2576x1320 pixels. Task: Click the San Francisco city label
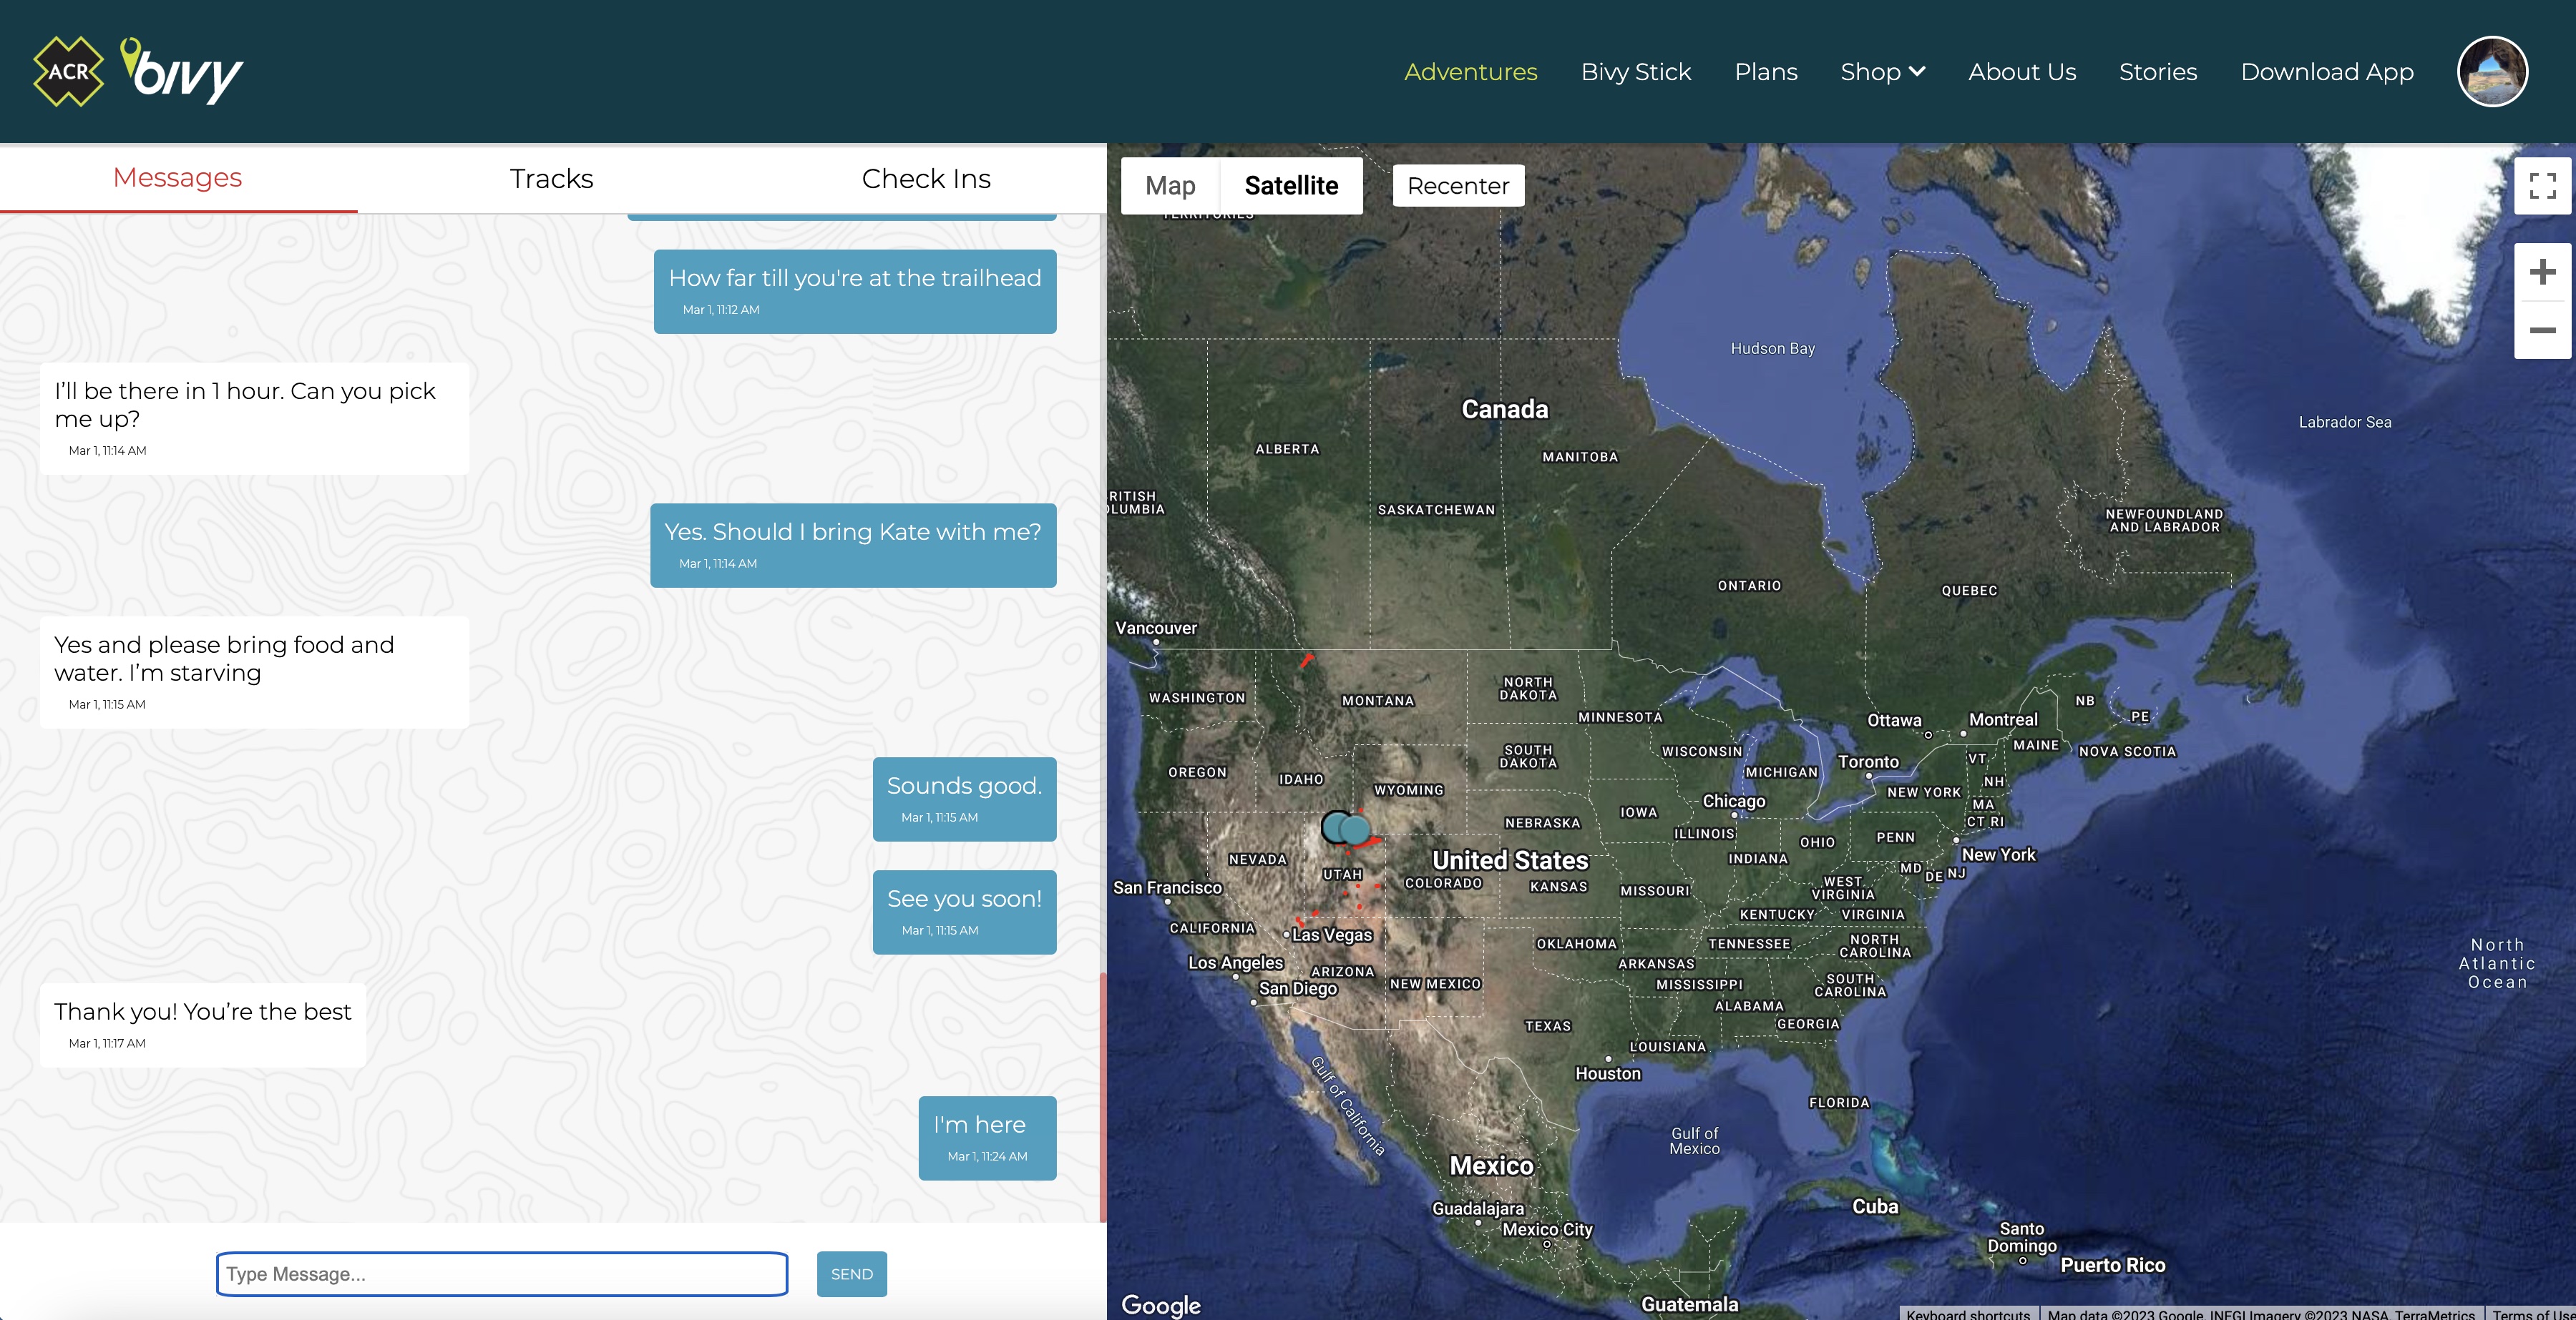click(x=1167, y=887)
